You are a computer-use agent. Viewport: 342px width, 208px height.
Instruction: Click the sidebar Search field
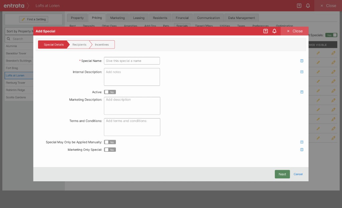click(x=19, y=39)
